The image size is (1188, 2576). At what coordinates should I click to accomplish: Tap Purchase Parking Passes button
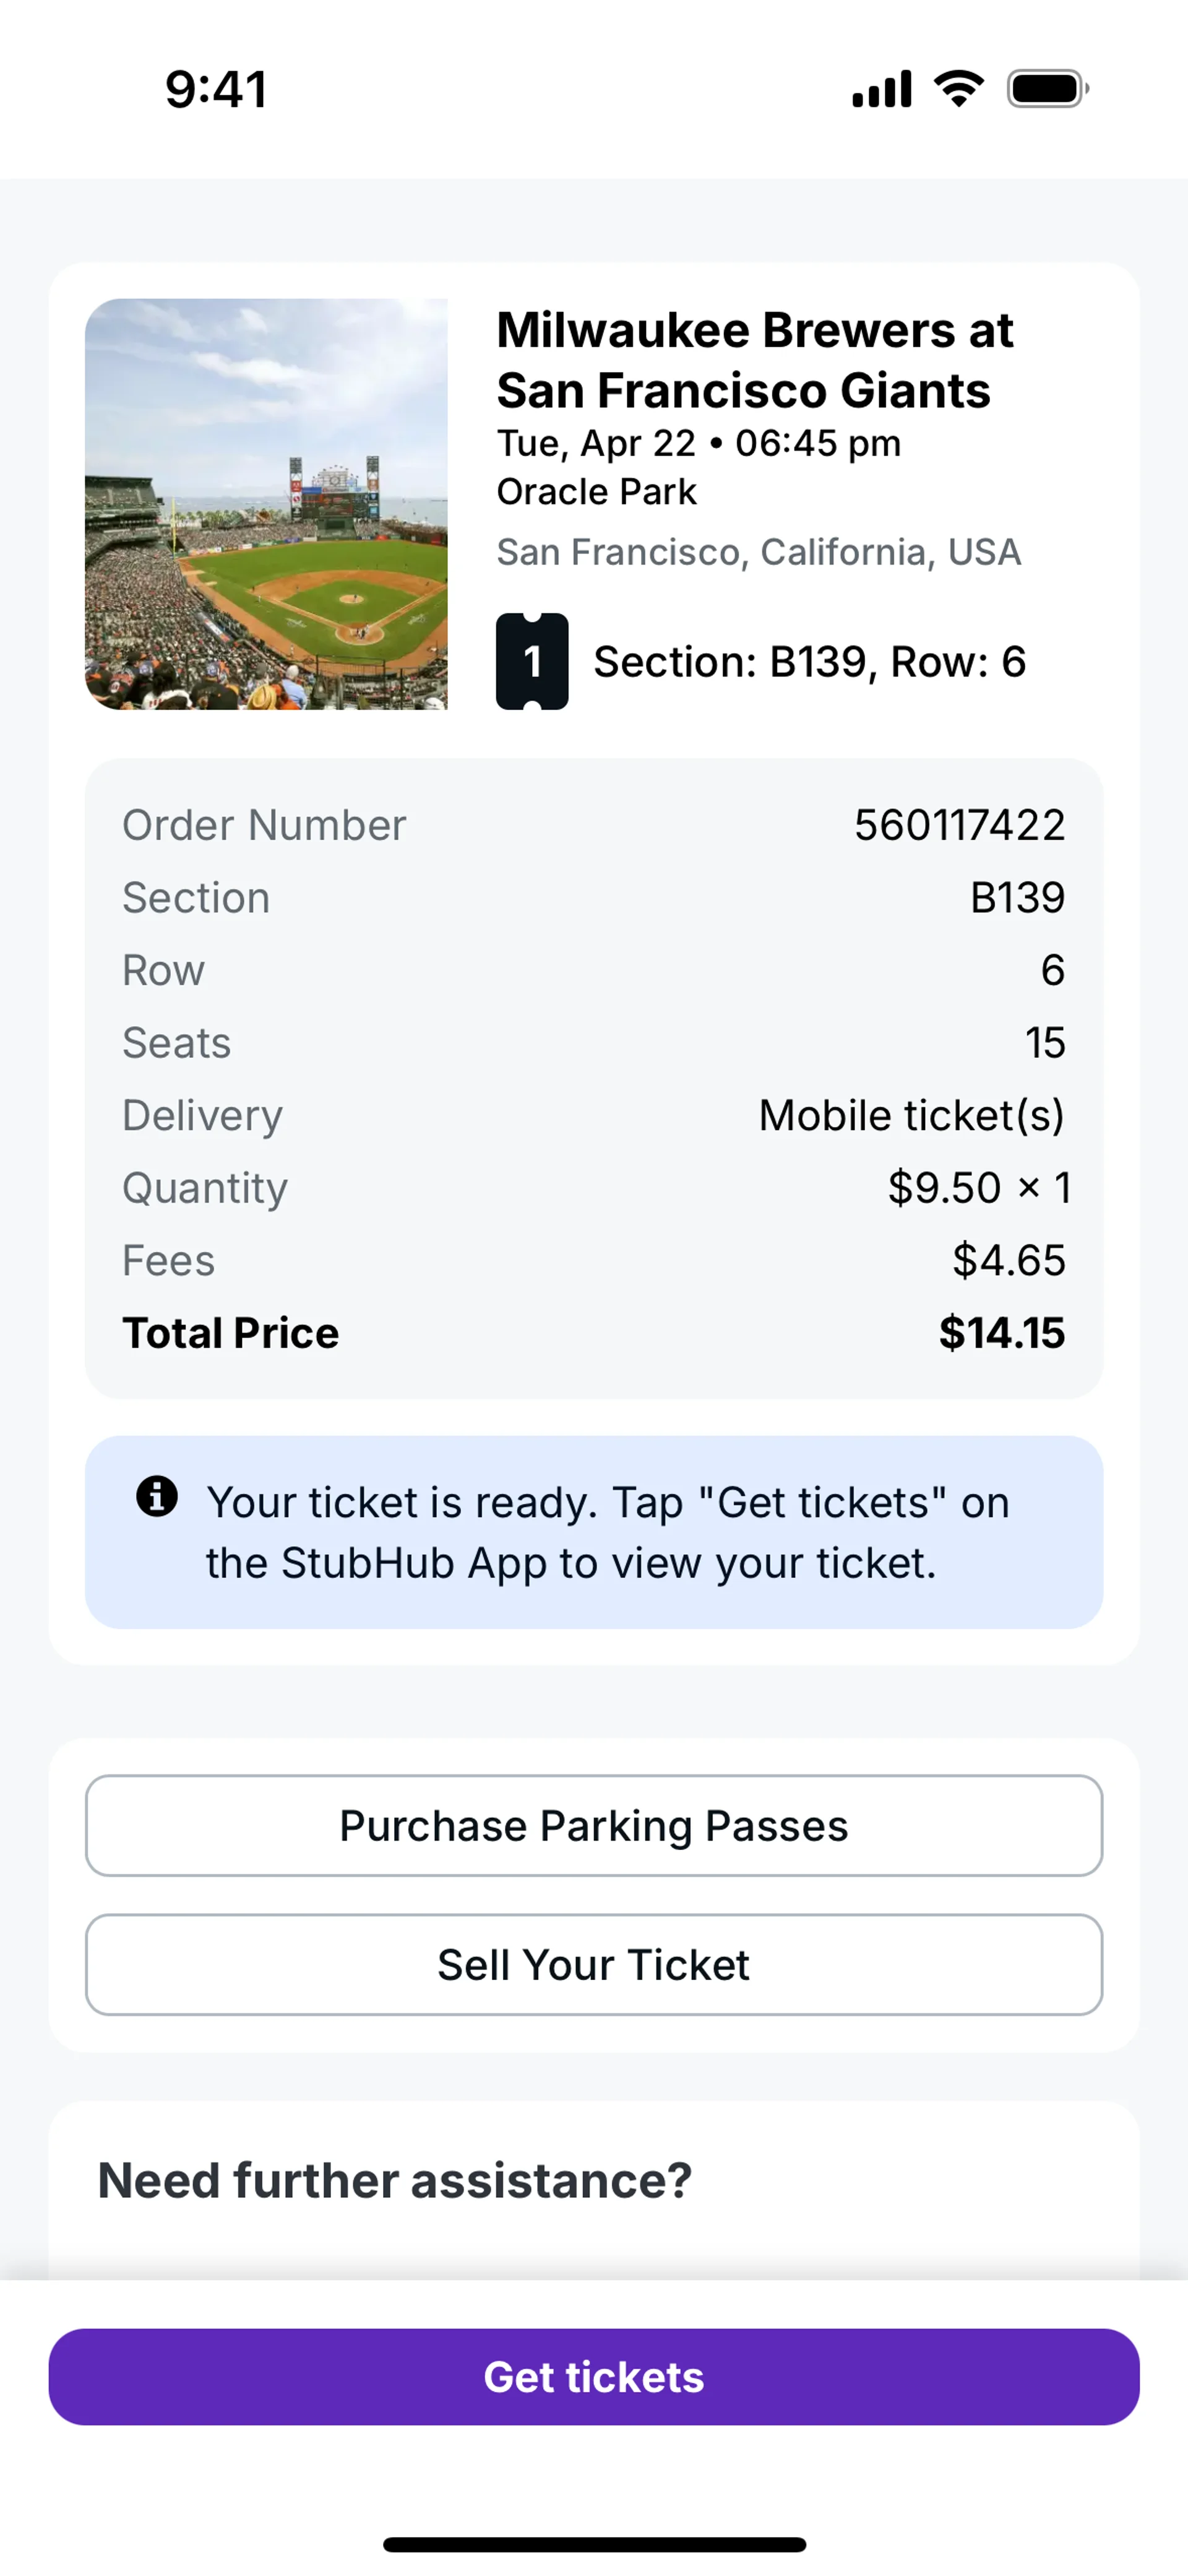pyautogui.click(x=594, y=1826)
